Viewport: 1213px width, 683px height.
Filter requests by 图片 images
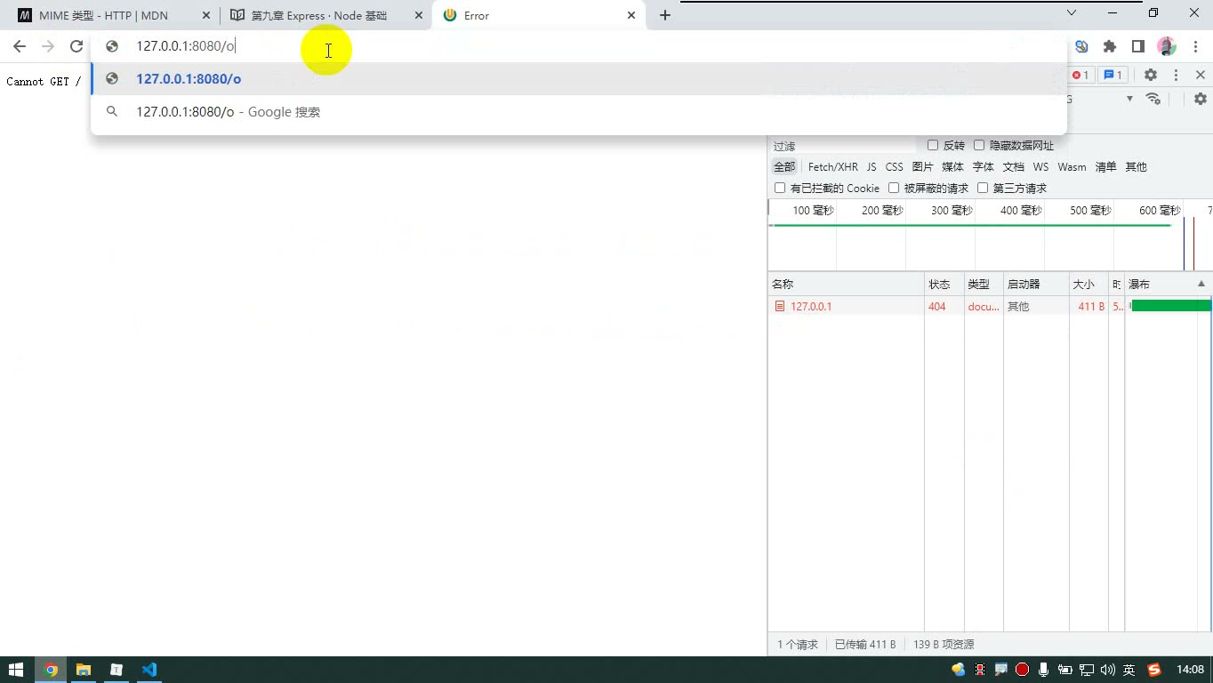tap(923, 166)
